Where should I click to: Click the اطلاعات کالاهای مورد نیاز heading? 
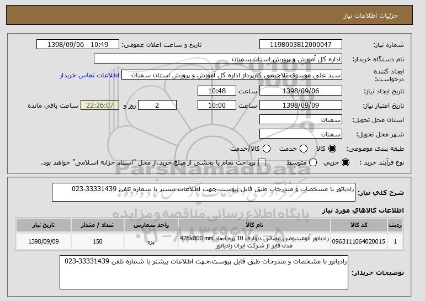[x=363, y=210]
